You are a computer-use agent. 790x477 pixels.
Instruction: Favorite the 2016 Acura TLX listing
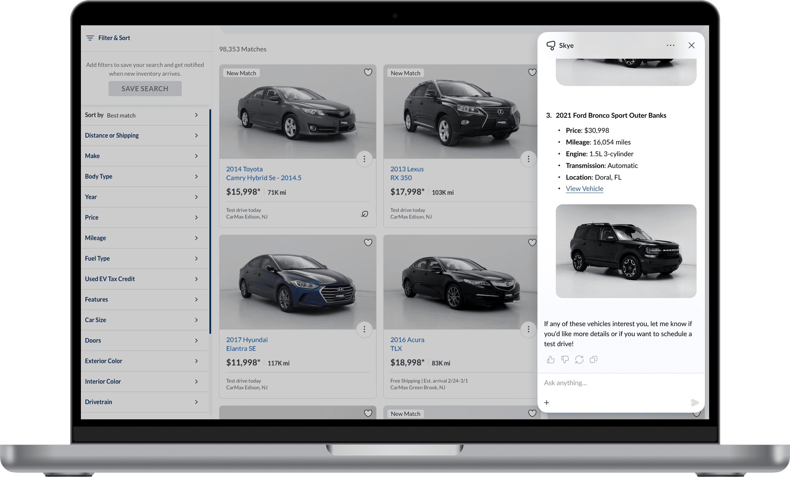click(532, 242)
